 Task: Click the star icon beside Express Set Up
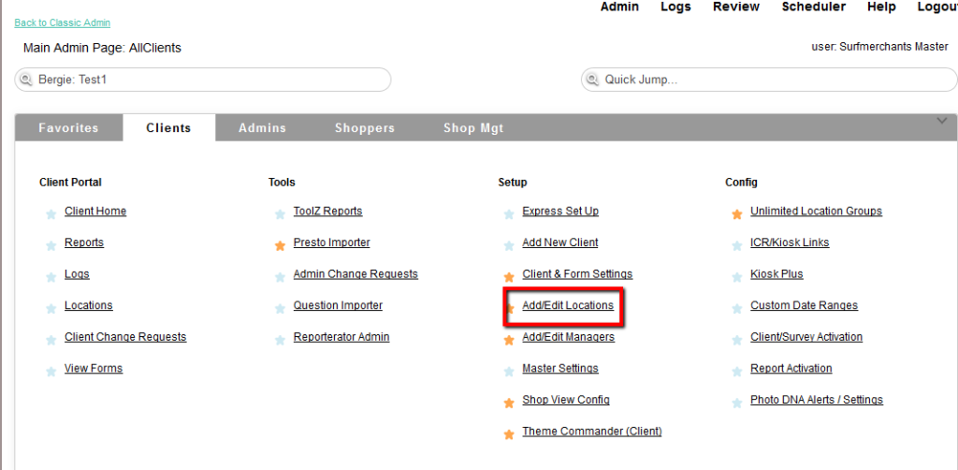tap(509, 214)
